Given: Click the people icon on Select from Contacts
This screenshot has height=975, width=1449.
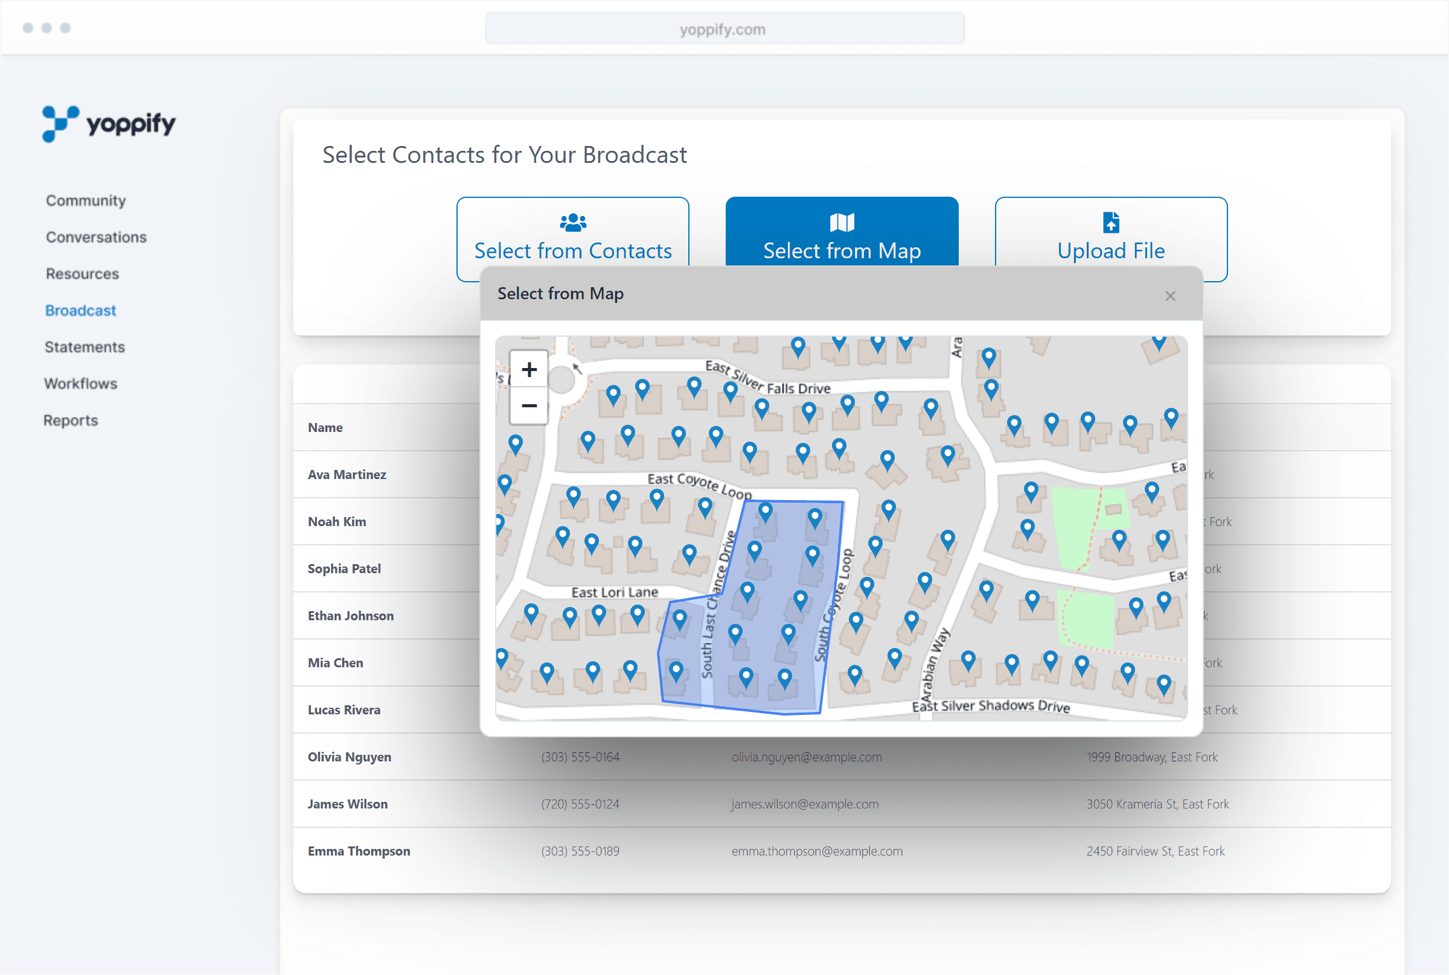Looking at the screenshot, I should click(x=572, y=222).
